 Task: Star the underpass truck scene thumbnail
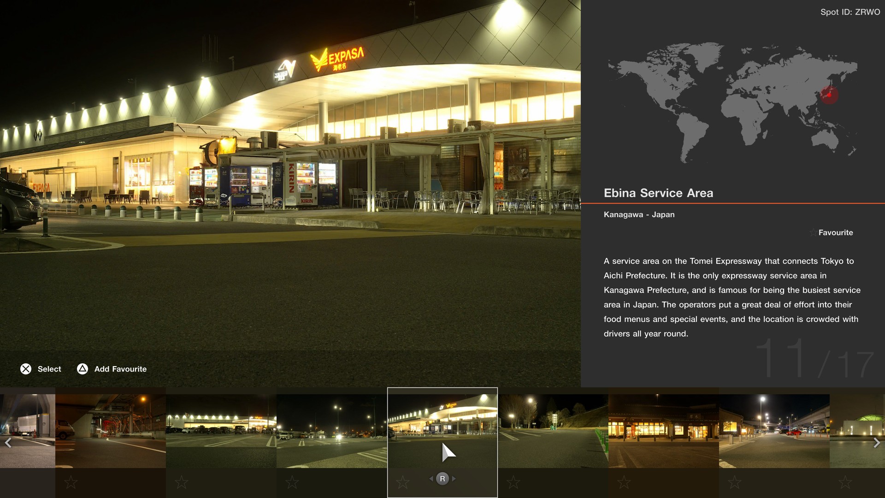pos(71,482)
